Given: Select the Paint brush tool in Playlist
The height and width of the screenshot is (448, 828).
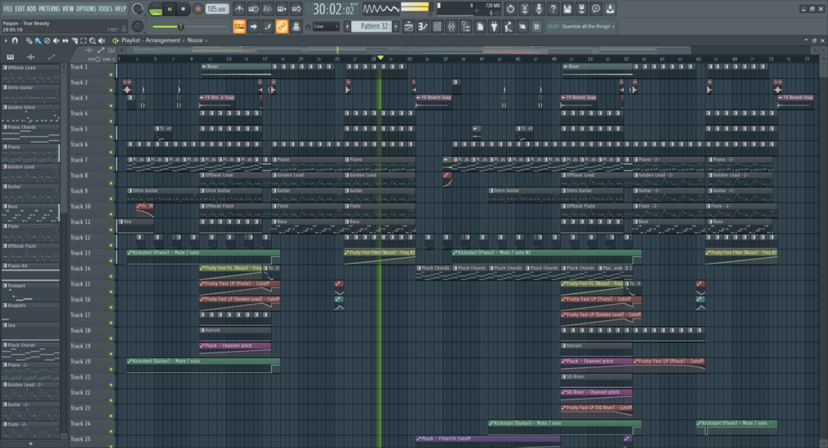Looking at the screenshot, I should click(x=38, y=40).
